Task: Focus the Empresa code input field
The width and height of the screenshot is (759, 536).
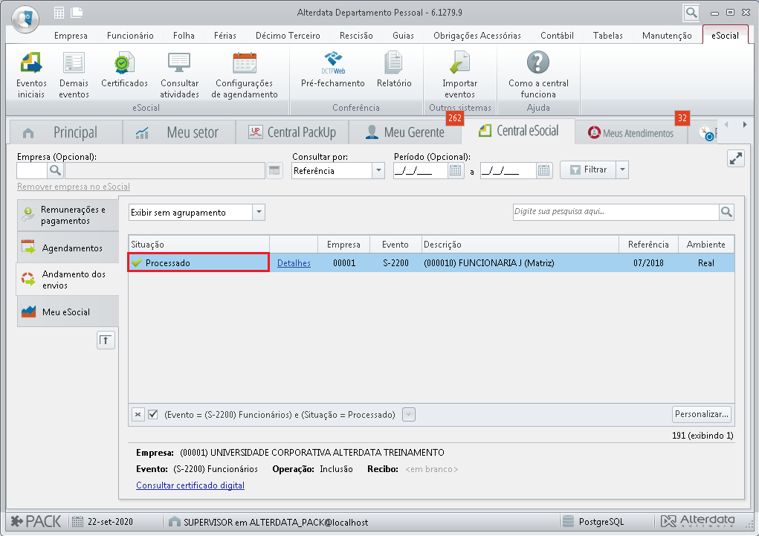Action: pos(32,170)
